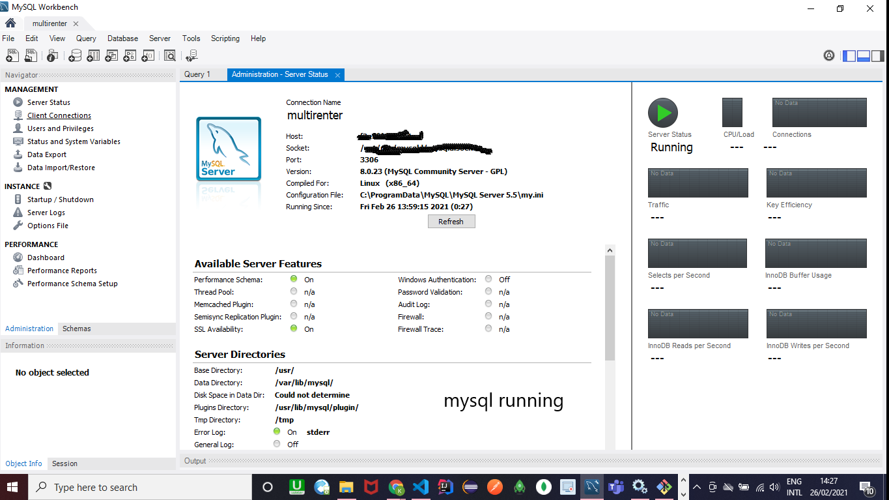Screen dimensions: 889x500
Task: Create a new table toolbar icon
Action: [92, 55]
